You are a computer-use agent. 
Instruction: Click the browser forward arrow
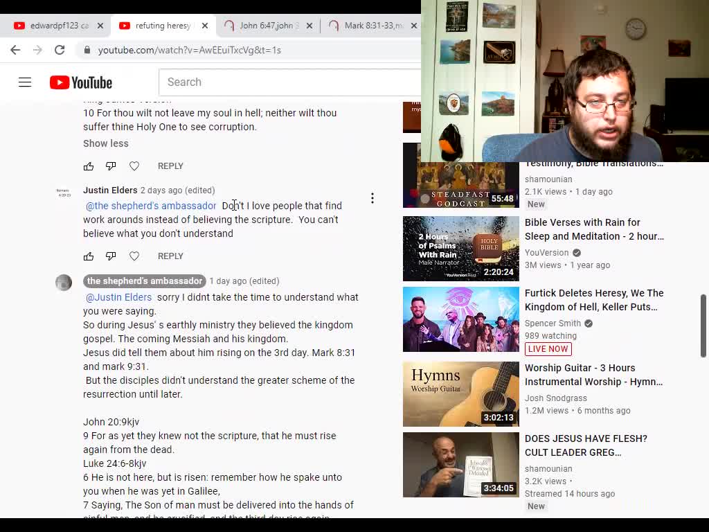(x=37, y=50)
